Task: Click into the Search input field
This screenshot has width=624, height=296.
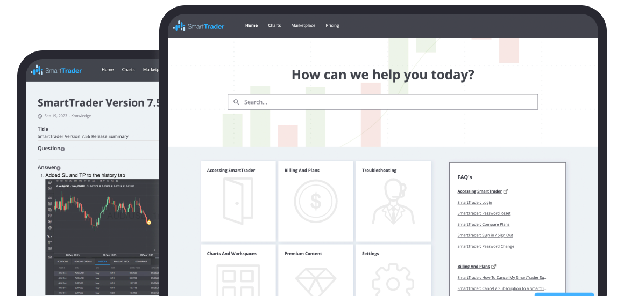Action: (x=387, y=102)
